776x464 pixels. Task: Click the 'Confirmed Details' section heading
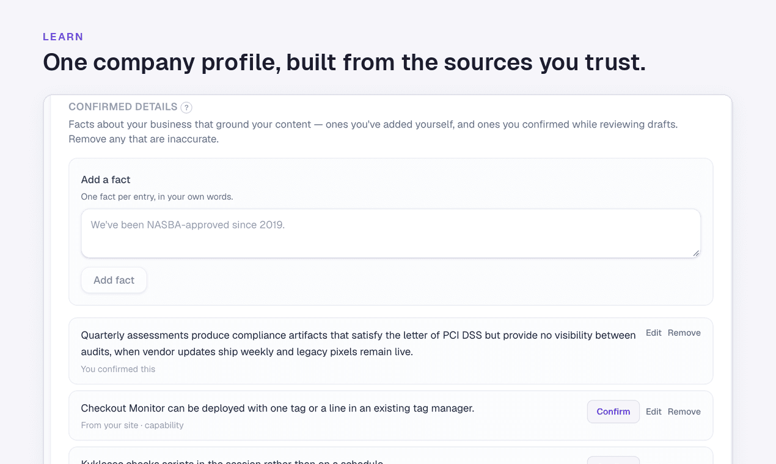pos(123,107)
